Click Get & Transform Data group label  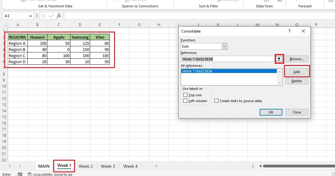(55, 6)
